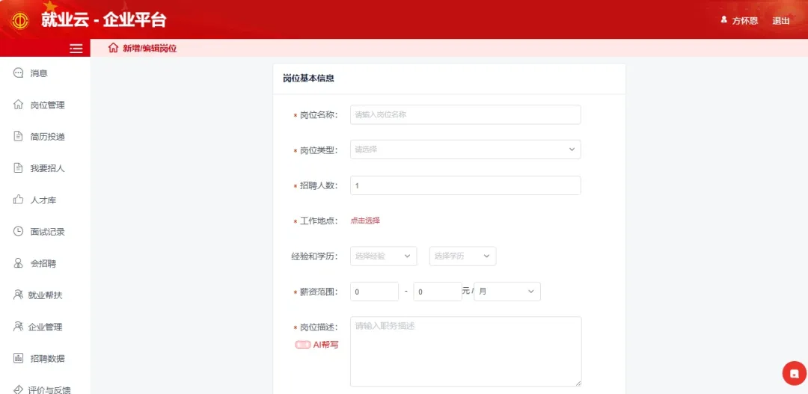
Task: Toggle the AI帮写 switch
Action: tap(302, 345)
